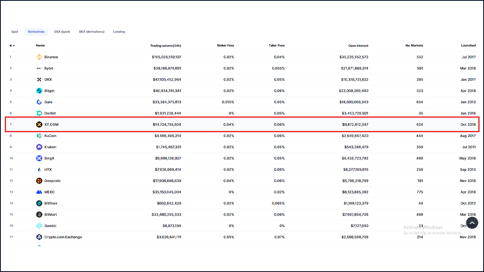Switch to the Lending tab
The width and height of the screenshot is (484, 272).
coord(119,32)
